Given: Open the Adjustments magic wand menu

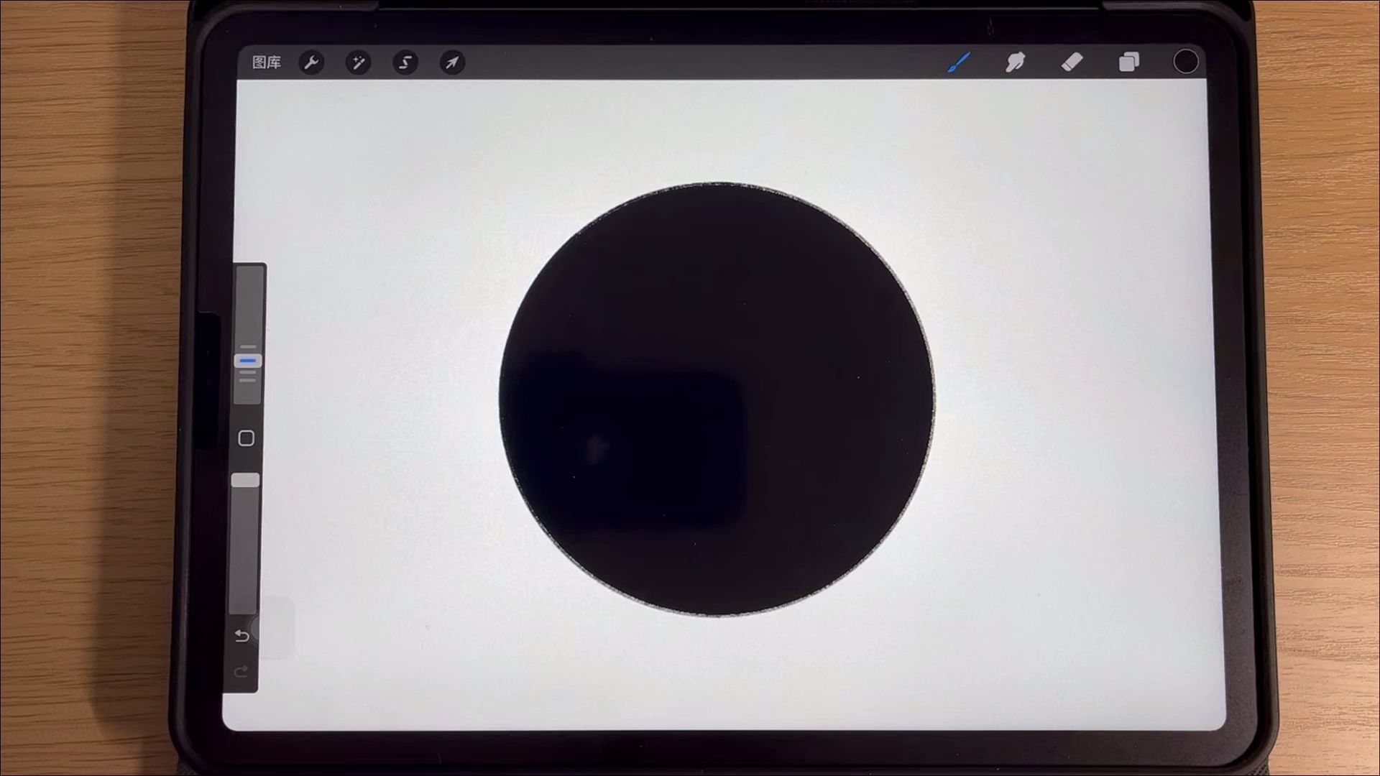Looking at the screenshot, I should click(357, 63).
